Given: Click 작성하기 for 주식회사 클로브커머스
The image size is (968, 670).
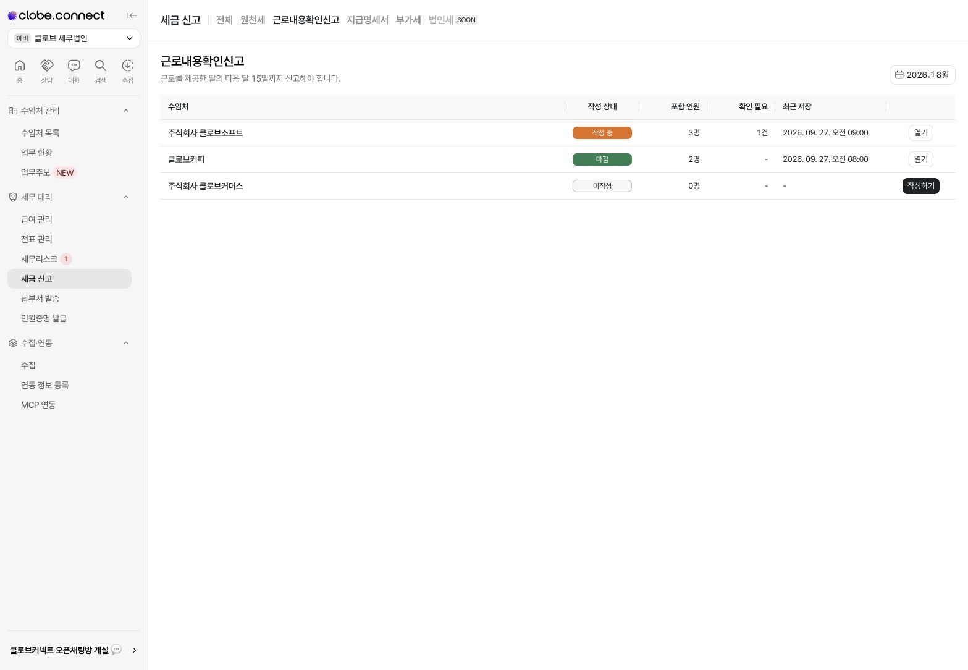Looking at the screenshot, I should click(x=920, y=186).
